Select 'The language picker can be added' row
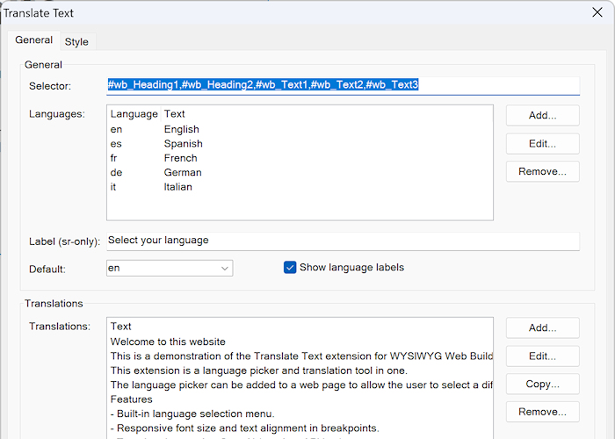615x439 pixels. [x=300, y=385]
